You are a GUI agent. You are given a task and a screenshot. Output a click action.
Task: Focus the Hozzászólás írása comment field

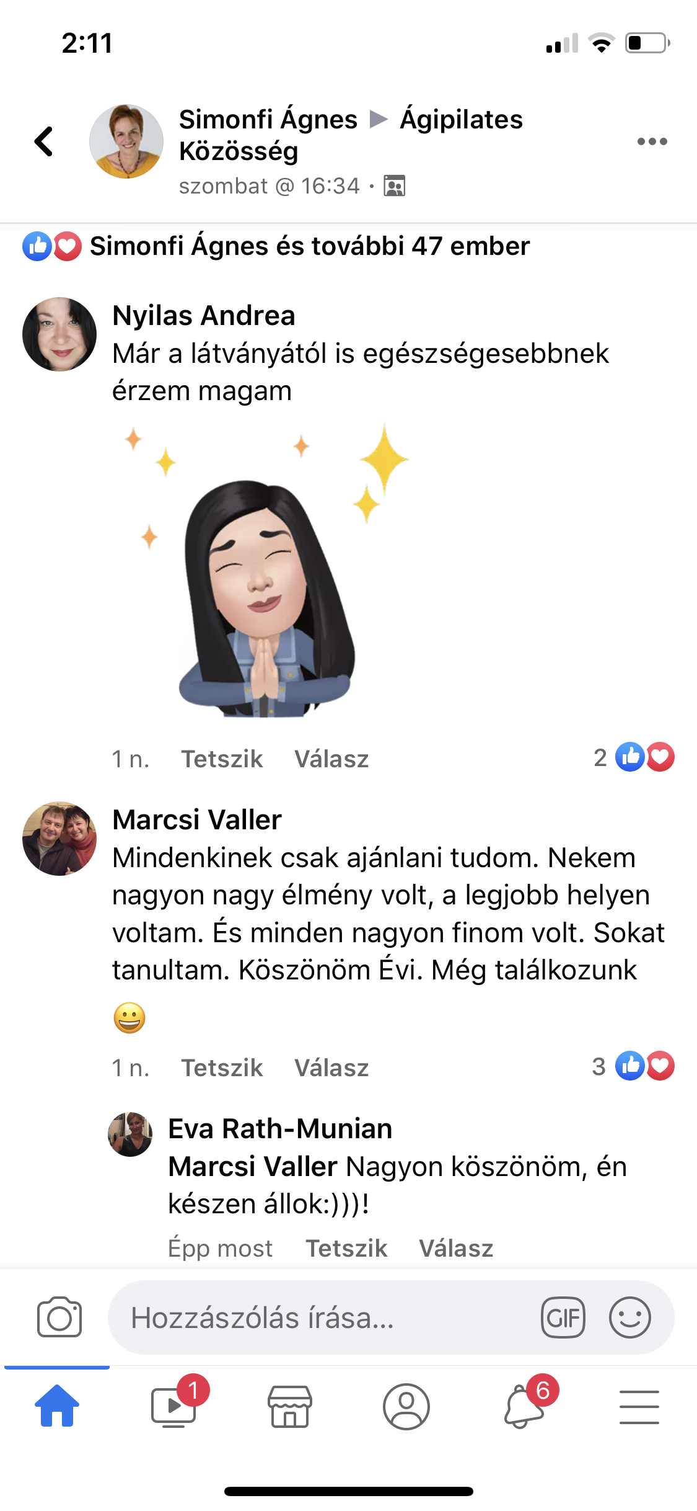coord(322,1317)
